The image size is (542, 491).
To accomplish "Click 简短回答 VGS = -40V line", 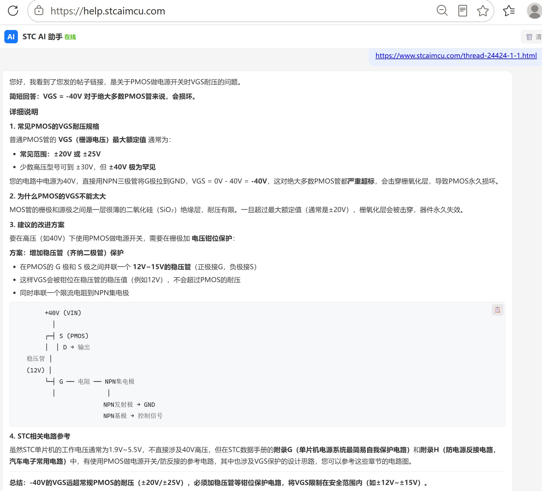I will [x=104, y=96].
